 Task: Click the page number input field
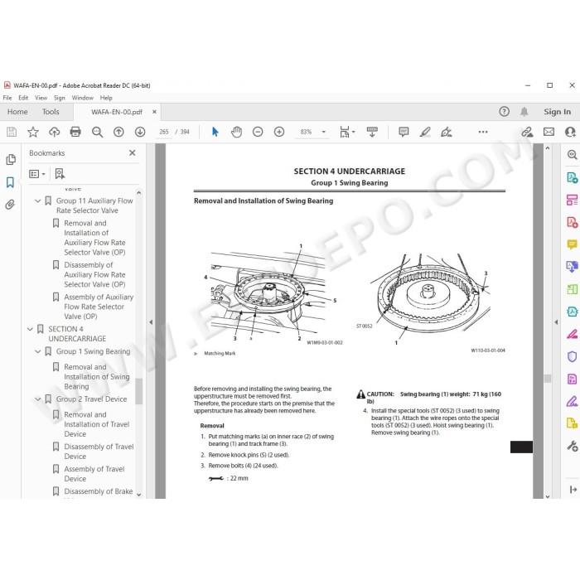(x=164, y=132)
